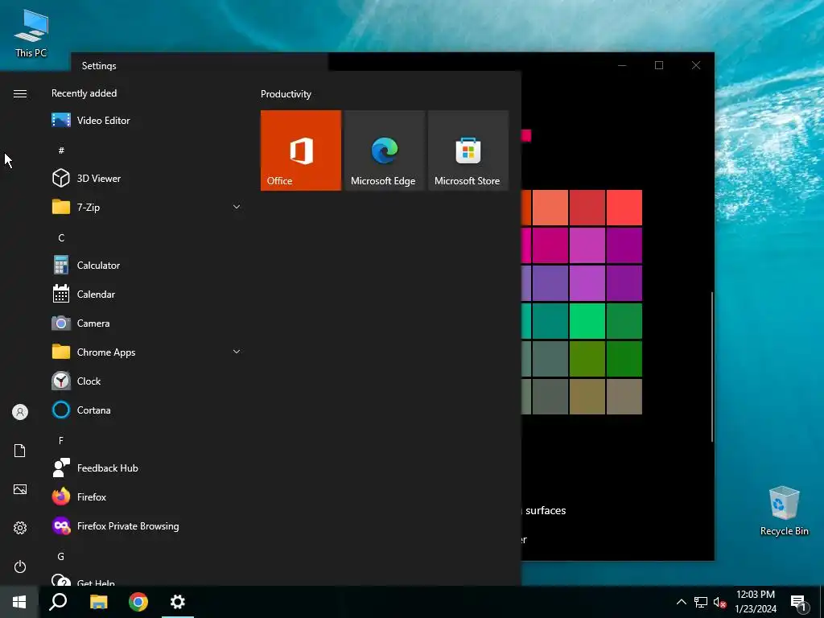Open This PC desktop icon
824x618 pixels.
coord(31,34)
